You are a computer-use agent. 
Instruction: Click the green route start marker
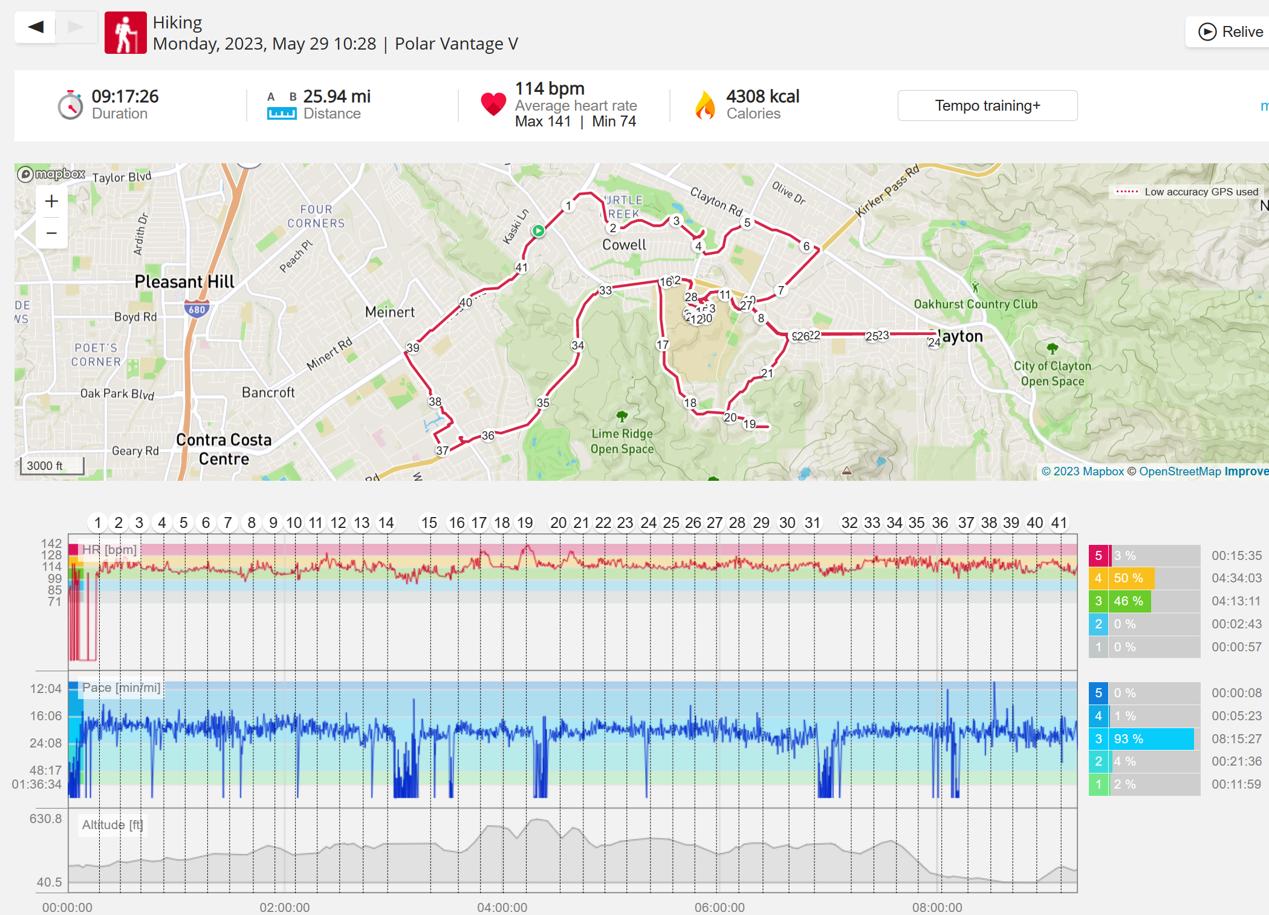[x=538, y=230]
